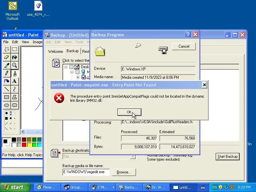Pick the cyan color swatch in Paint palette
256x192 pixels.
point(40,145)
